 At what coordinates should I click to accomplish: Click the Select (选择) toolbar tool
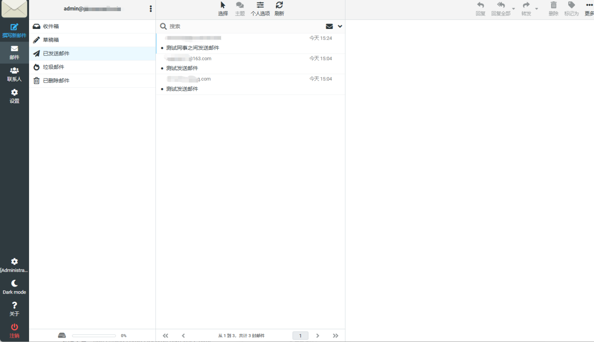tap(223, 9)
